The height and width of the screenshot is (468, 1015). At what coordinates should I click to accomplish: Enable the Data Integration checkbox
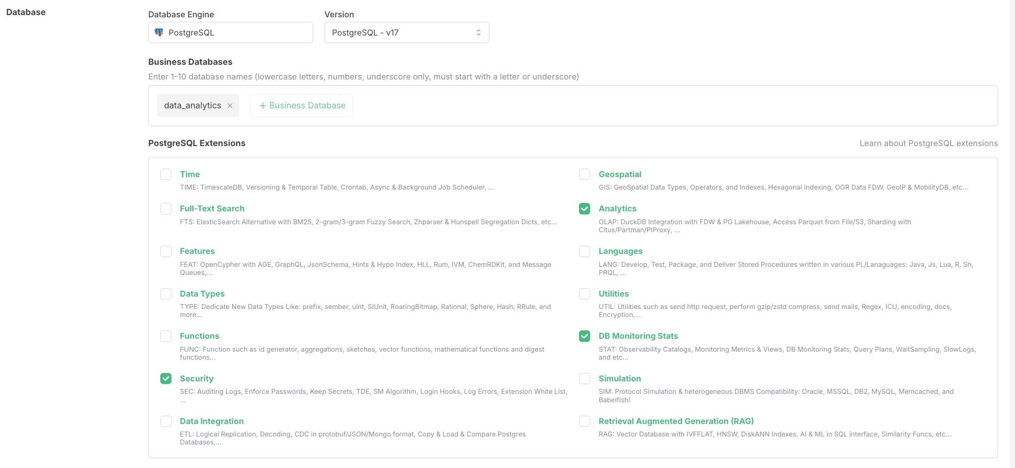click(166, 421)
